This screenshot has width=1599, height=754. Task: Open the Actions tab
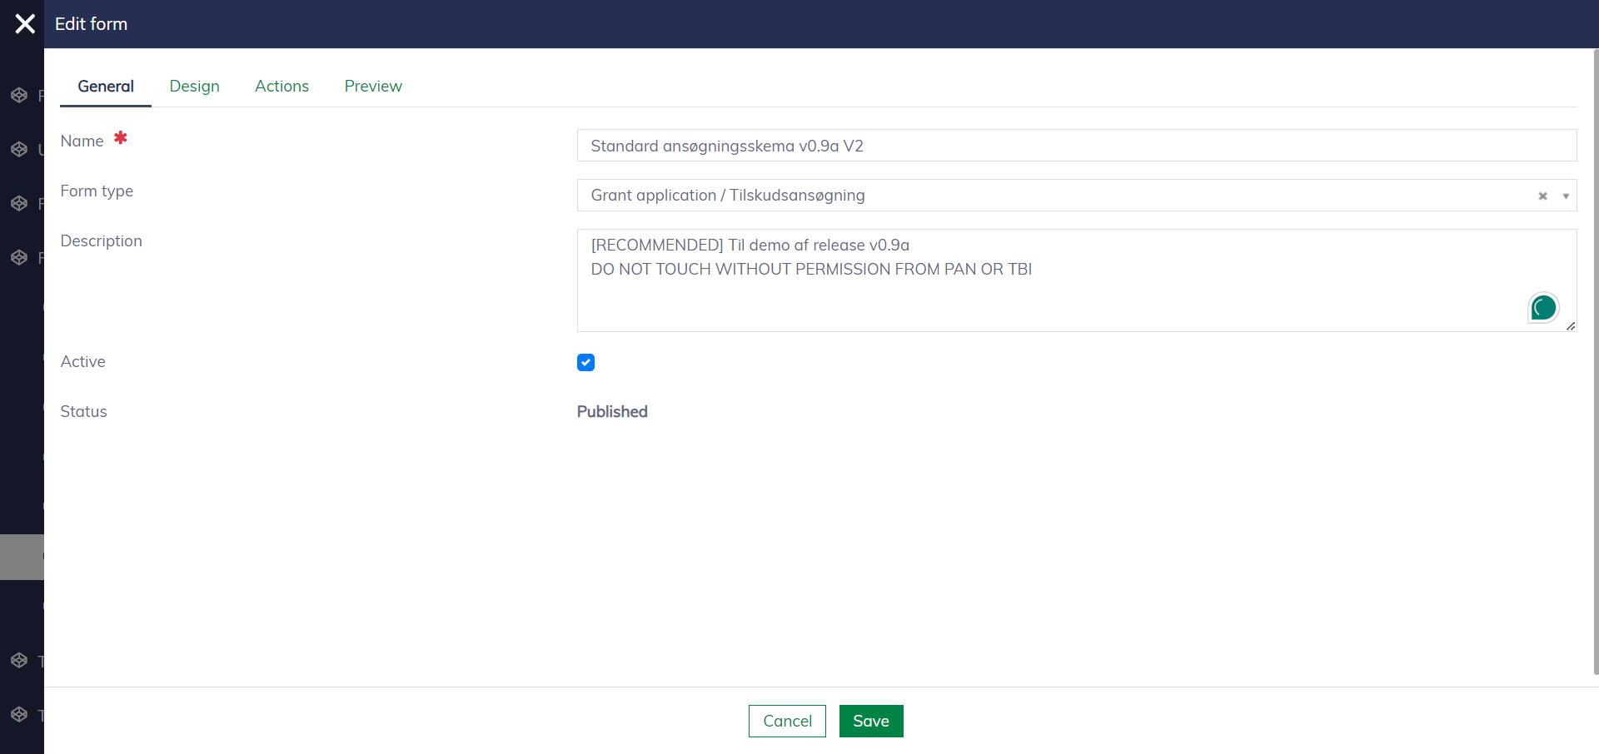coord(281,87)
